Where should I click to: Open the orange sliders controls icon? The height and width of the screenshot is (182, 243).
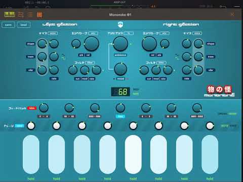point(21,15)
